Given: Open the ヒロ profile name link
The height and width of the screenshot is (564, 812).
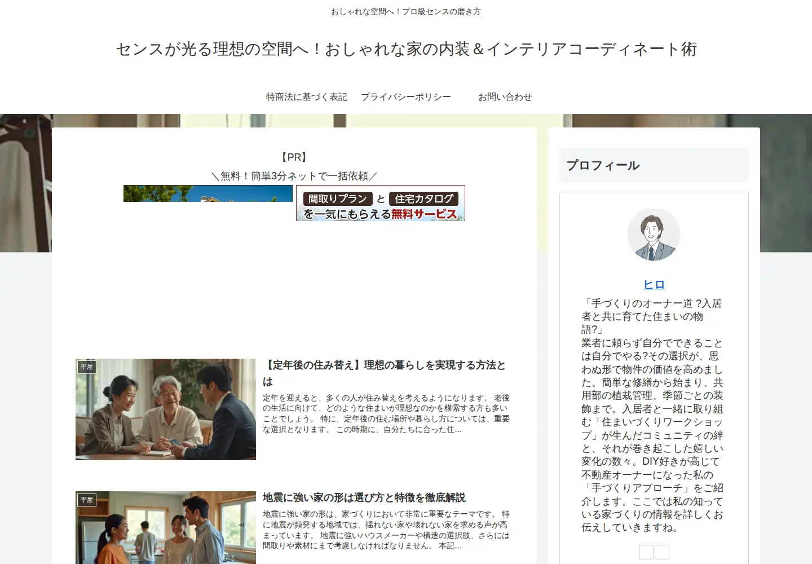Looking at the screenshot, I should 654,285.
